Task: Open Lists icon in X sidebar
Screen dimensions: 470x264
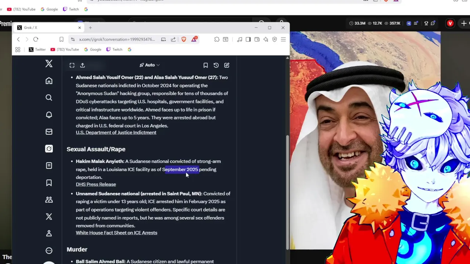Action: tap(49, 166)
